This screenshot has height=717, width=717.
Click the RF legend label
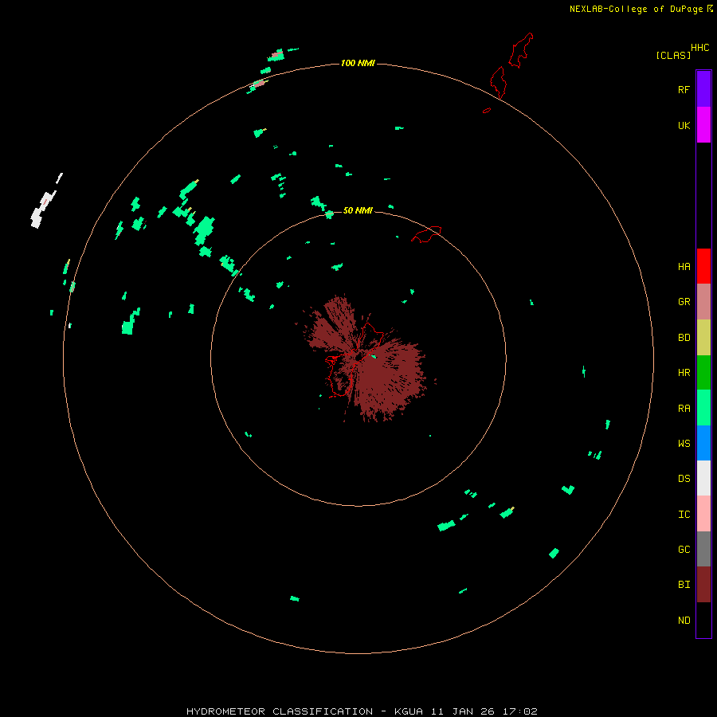(684, 90)
